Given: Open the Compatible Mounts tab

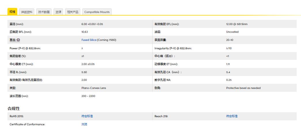Looking at the screenshot, I should coord(97,12).
